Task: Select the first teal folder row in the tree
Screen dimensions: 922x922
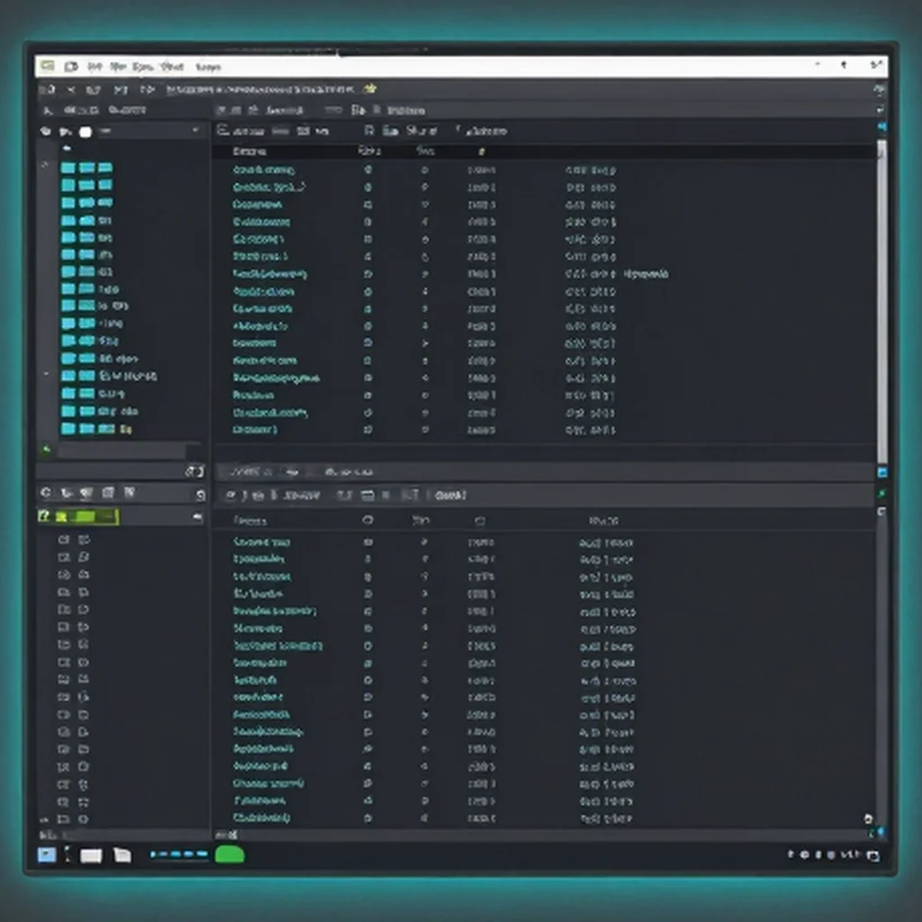Action: coord(87,168)
